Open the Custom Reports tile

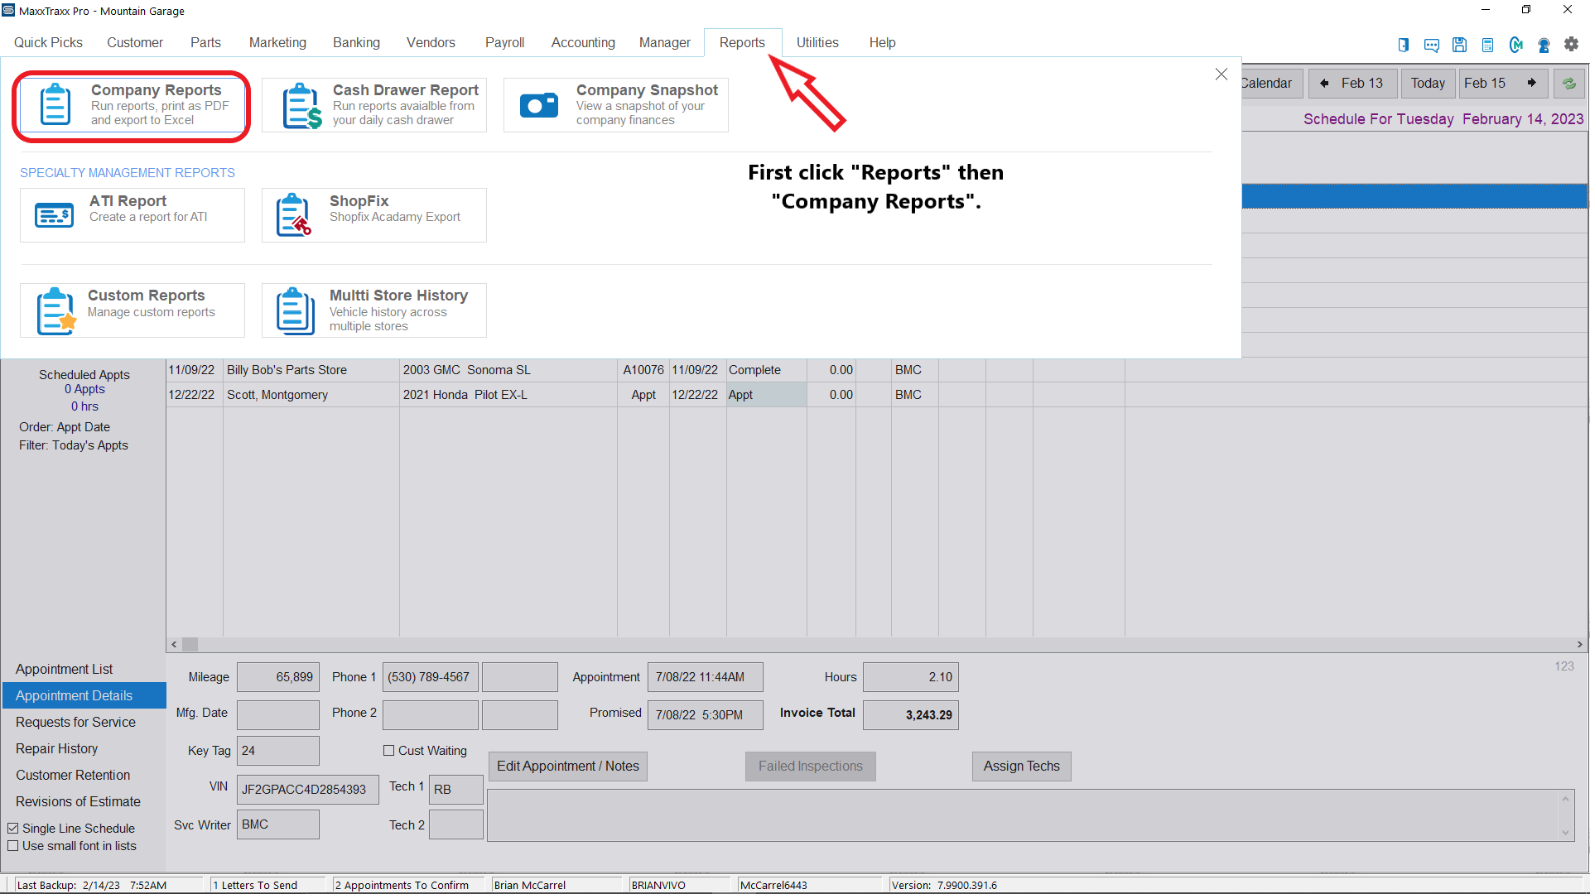[x=132, y=310]
